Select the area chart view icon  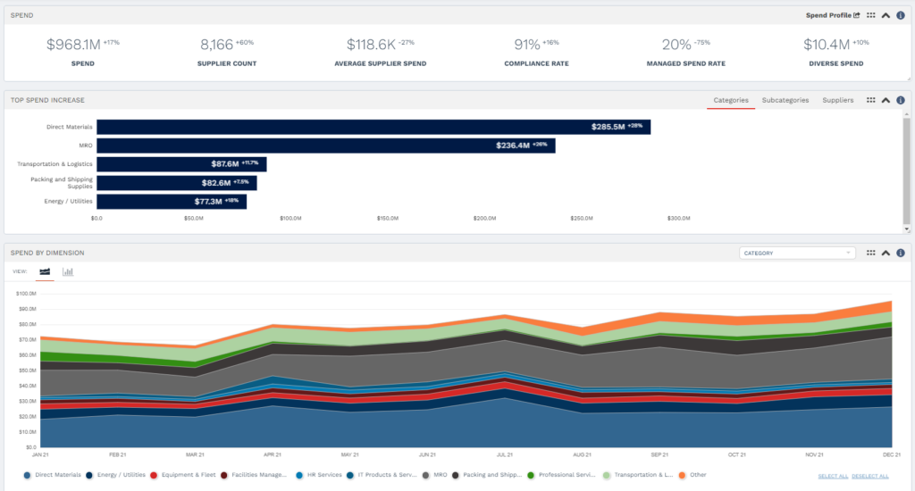coord(45,271)
